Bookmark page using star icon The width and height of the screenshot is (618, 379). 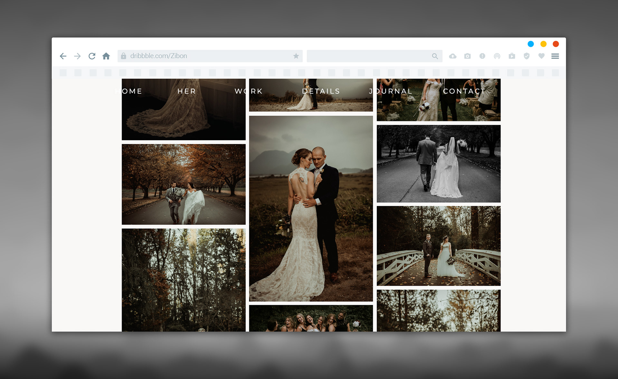tap(296, 56)
